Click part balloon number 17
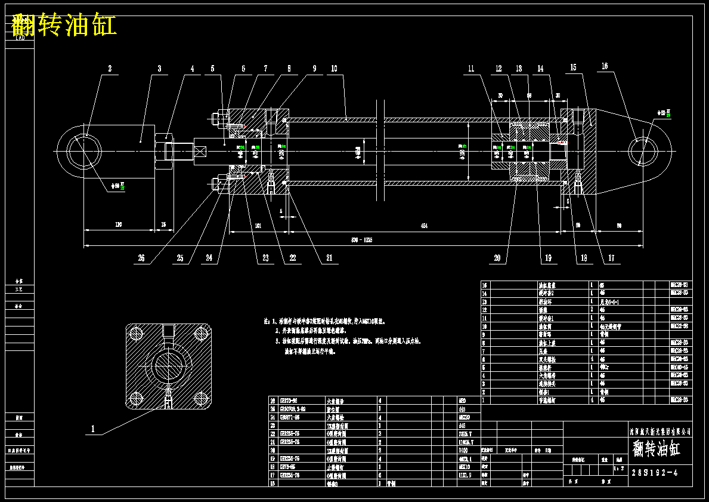The image size is (709, 502). 611,258
